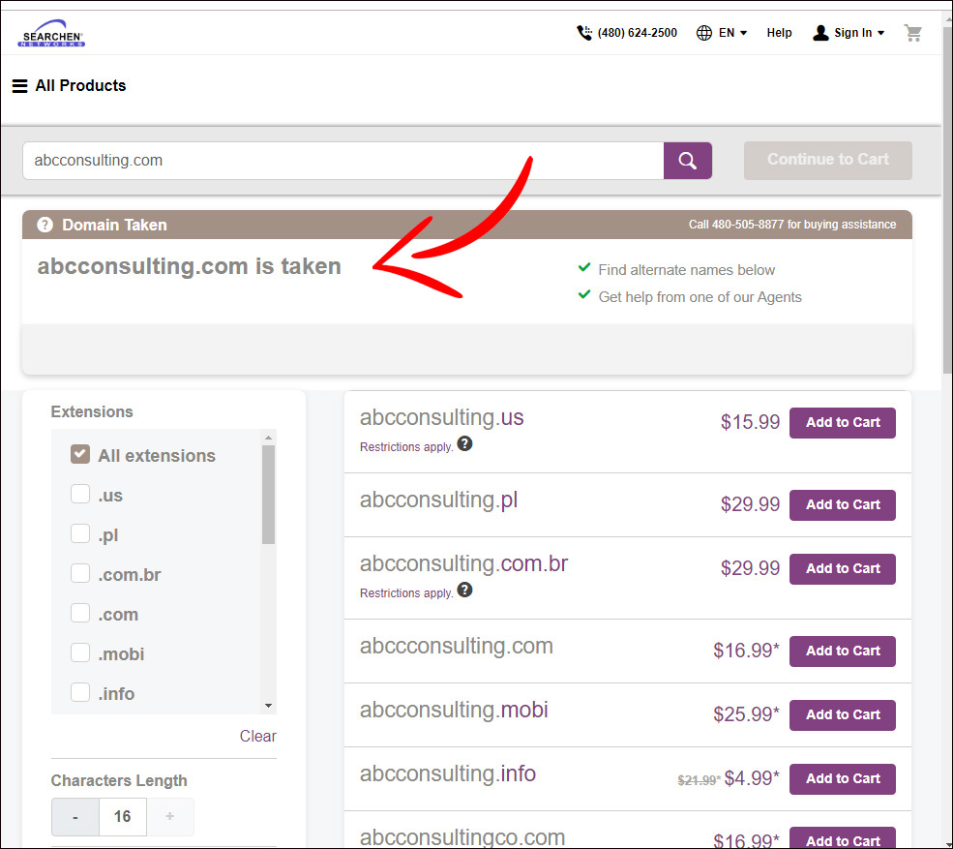953x849 pixels.
Task: Click the Continue to Cart button
Action: (x=828, y=160)
